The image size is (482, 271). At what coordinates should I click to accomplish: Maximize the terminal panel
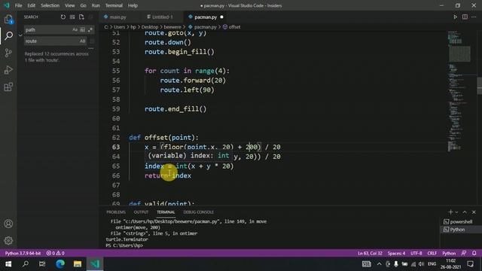click(x=465, y=212)
